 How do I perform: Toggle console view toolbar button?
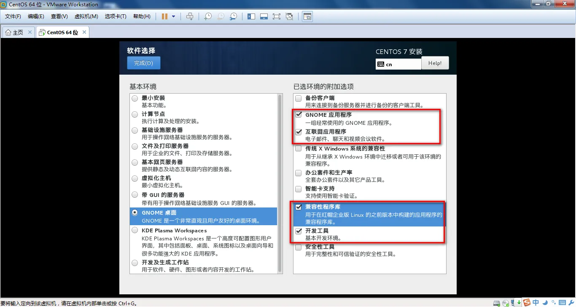coord(307,16)
